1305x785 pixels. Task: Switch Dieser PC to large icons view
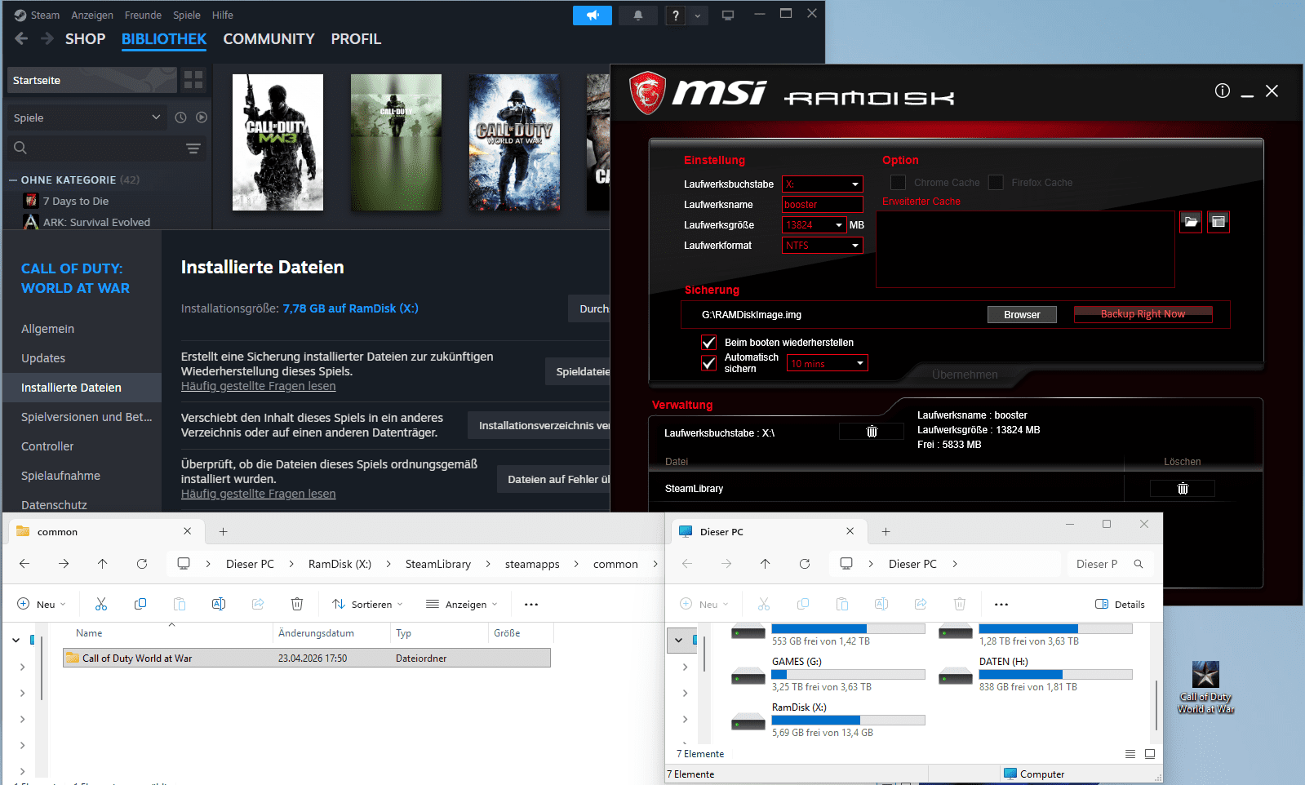(x=1150, y=754)
